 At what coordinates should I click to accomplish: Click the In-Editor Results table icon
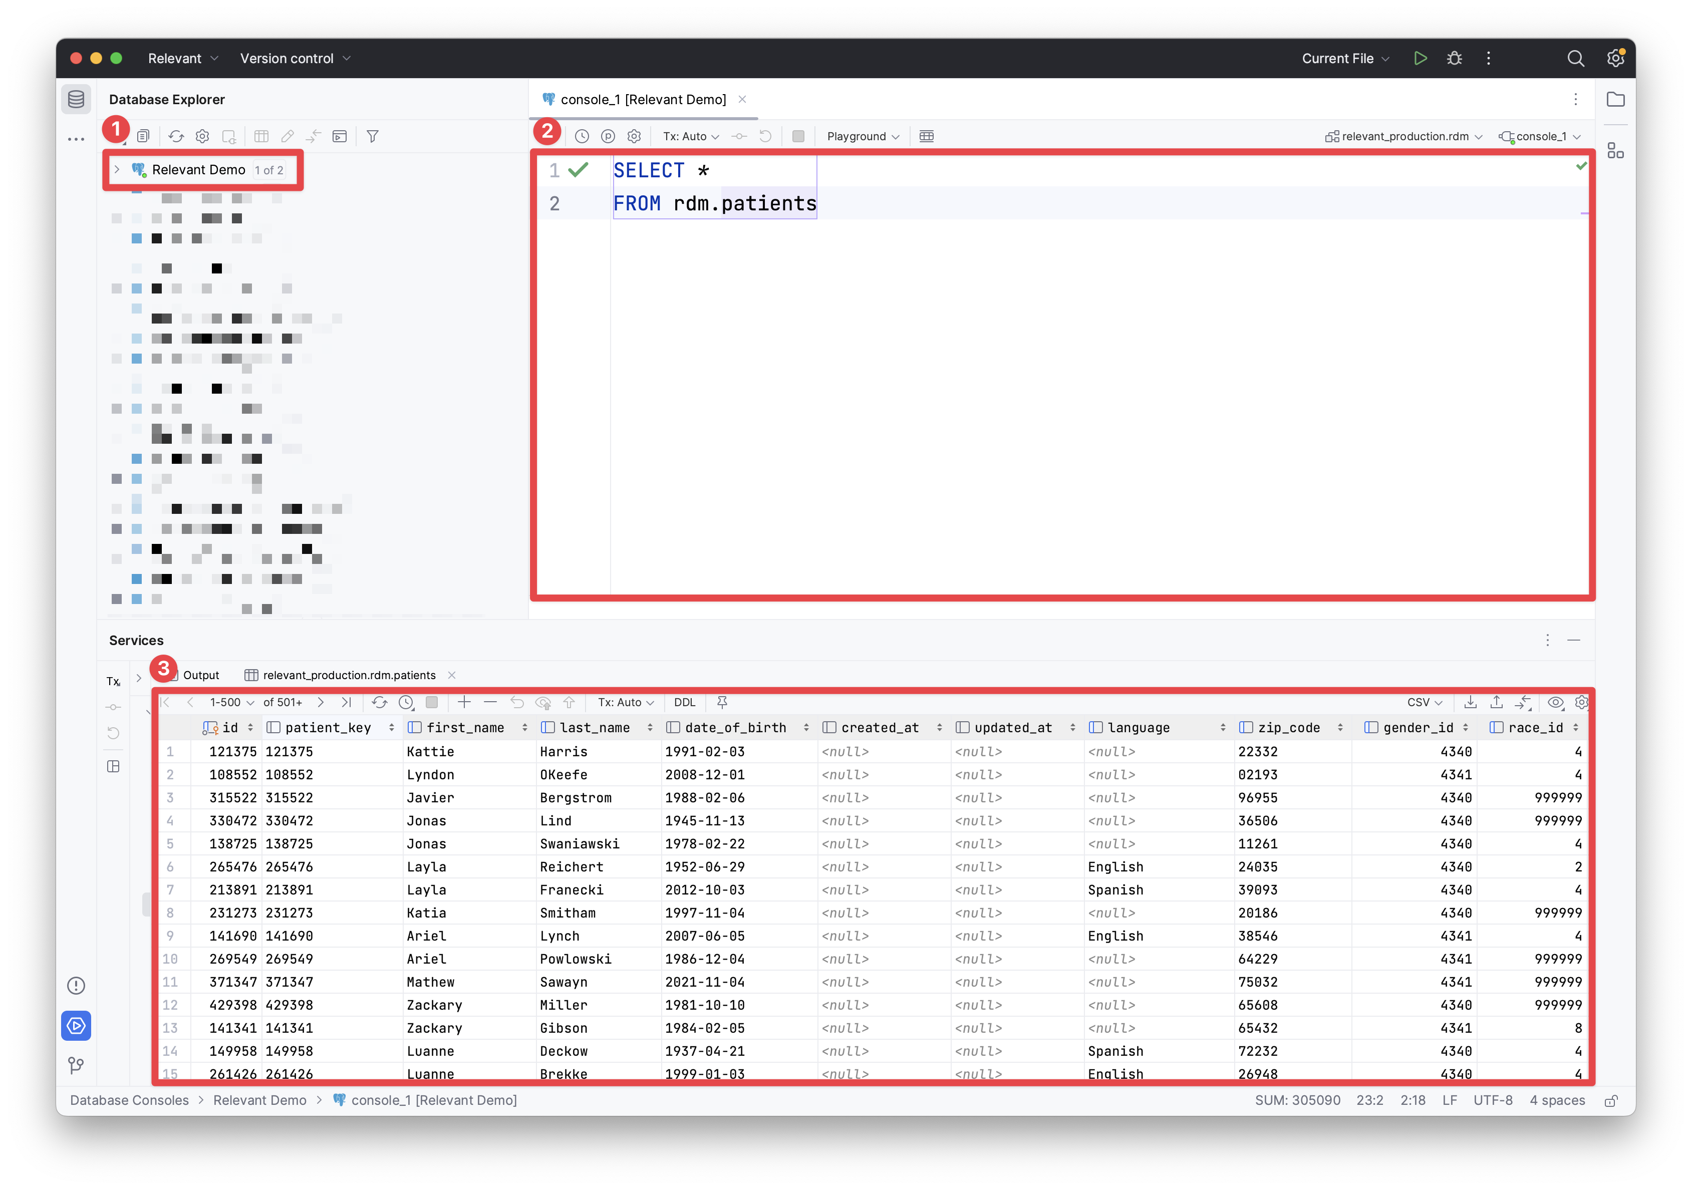click(926, 136)
